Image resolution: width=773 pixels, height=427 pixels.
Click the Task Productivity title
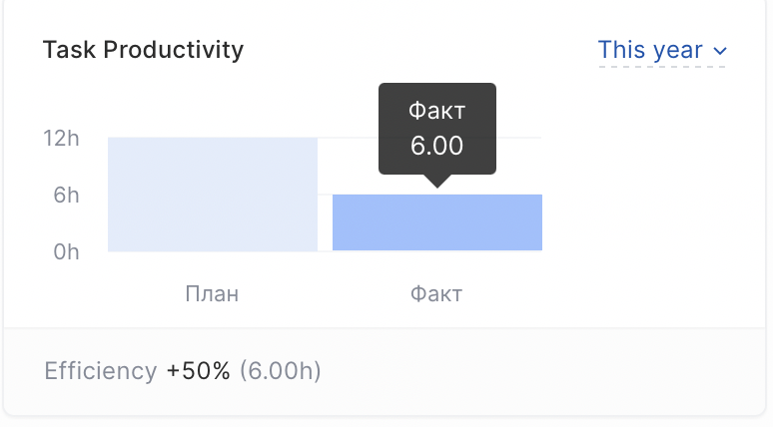(x=143, y=50)
